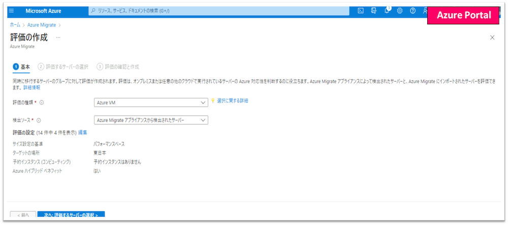Select the はい value for hybrid benefit

click(x=97, y=171)
